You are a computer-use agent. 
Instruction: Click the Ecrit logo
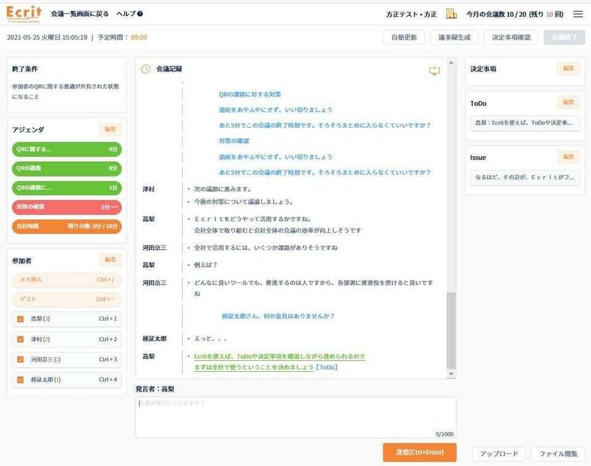click(x=23, y=12)
